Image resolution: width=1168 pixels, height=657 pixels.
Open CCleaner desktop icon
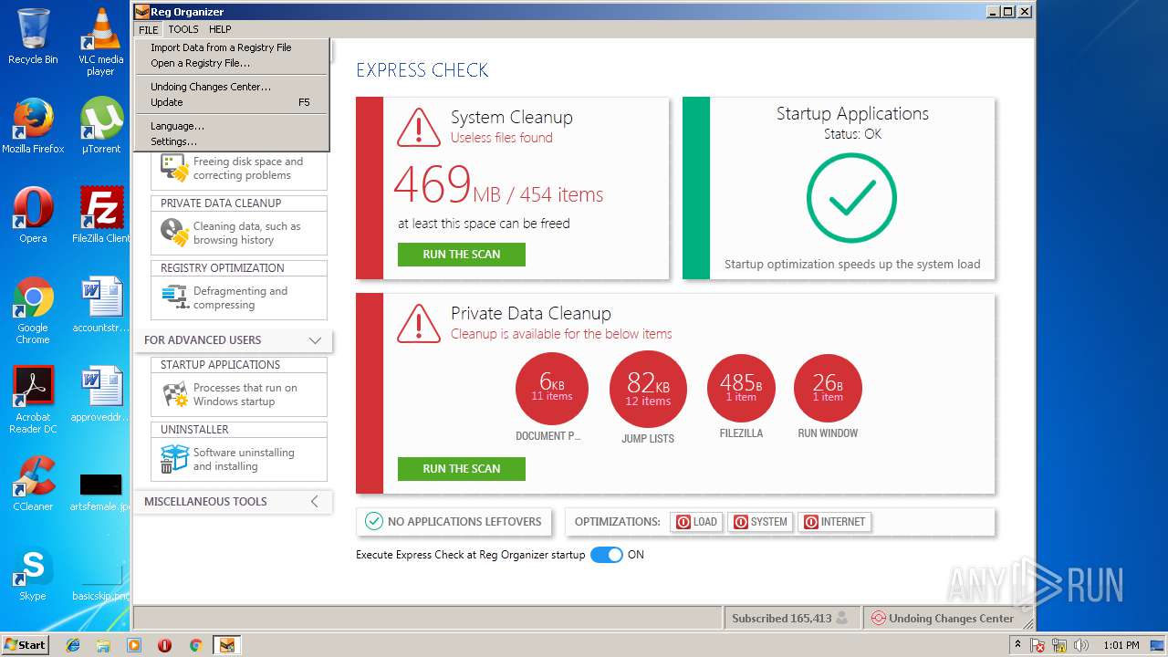[33, 484]
